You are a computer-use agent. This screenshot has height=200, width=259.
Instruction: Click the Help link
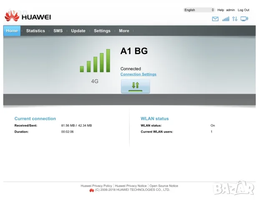coord(221,10)
